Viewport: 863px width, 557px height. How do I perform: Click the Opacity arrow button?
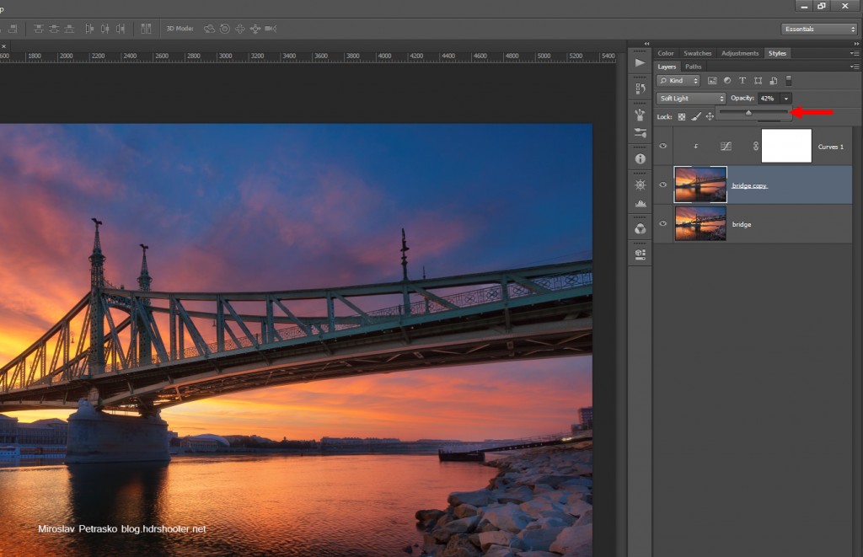pyautogui.click(x=786, y=99)
